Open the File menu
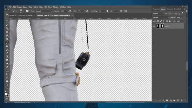The height and width of the screenshot is (108, 192). click(x=10, y=7)
